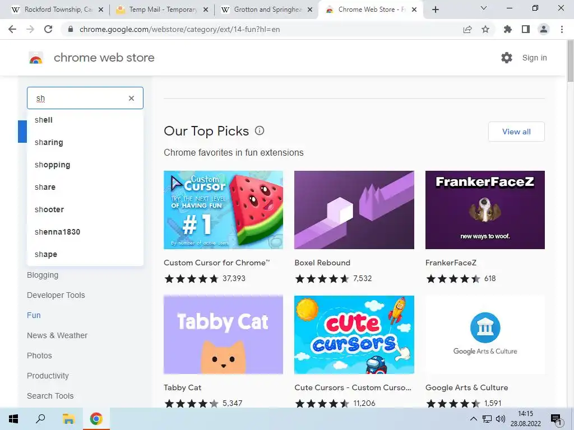The image size is (574, 430).
Task: Open Boxel Rebound extension thumbnail
Action: coord(354,210)
